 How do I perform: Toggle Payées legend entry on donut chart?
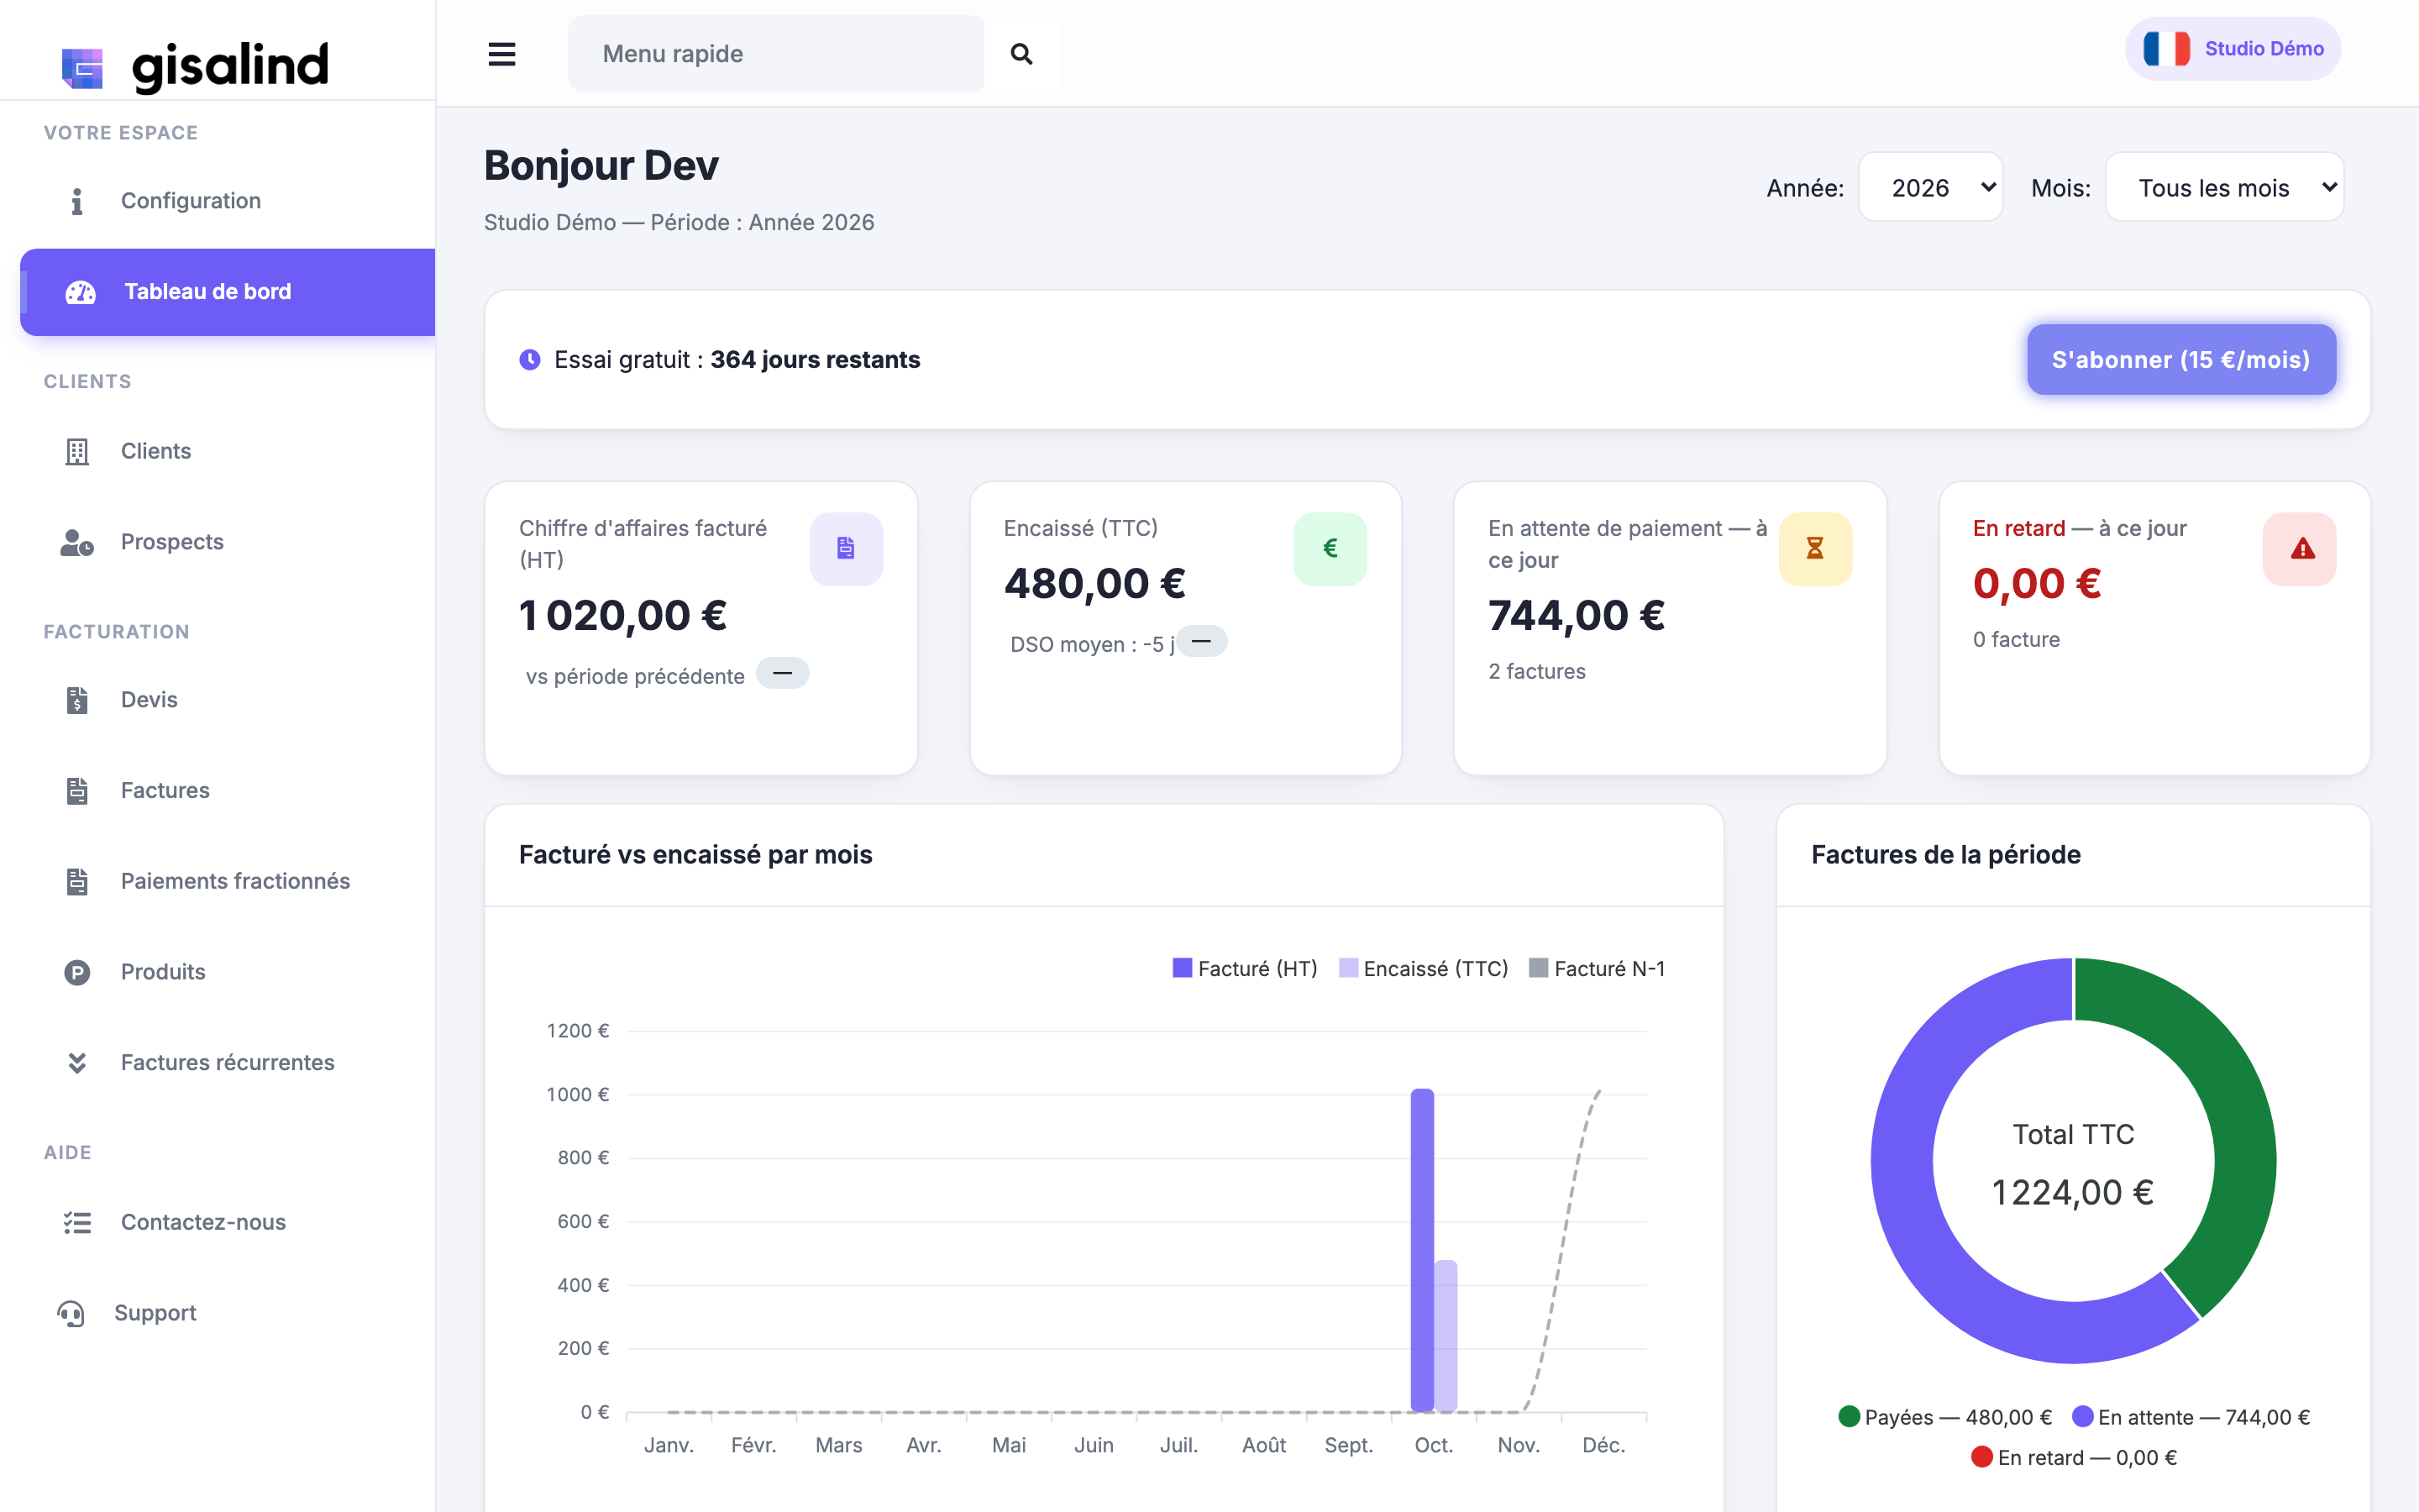click(1944, 1417)
